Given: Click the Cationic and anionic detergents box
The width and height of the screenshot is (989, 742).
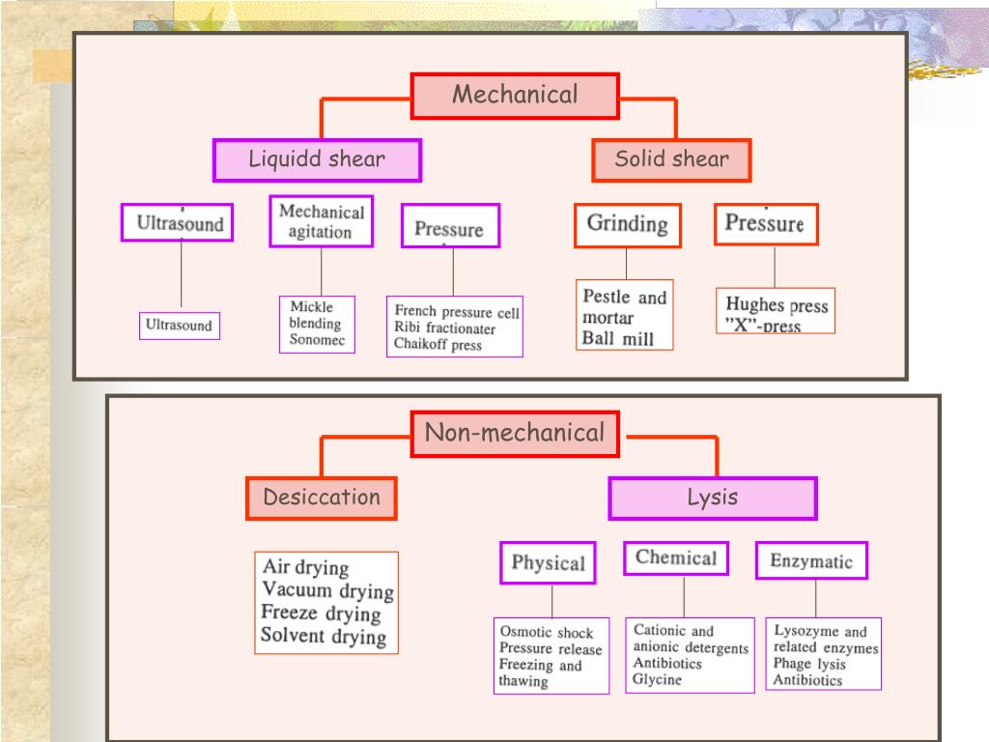Looking at the screenshot, I should point(690,655).
